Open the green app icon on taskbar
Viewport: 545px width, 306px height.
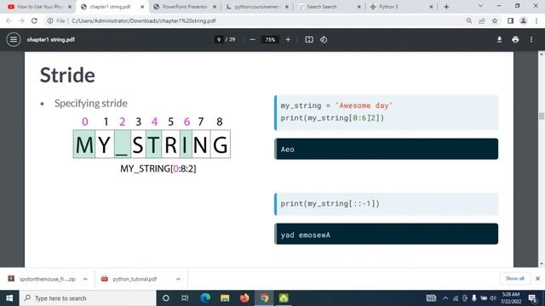click(x=284, y=298)
